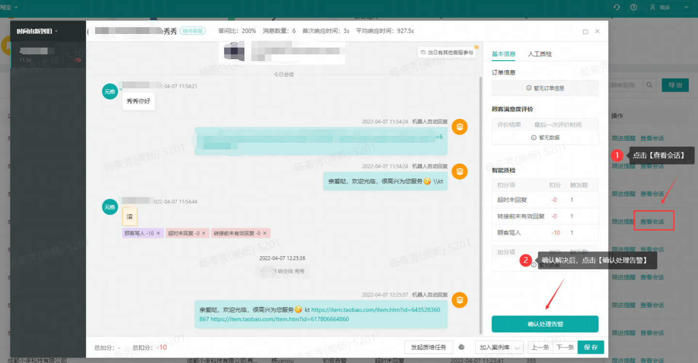This screenshot has width=698, height=363.
Task: Switch to the 基本信息 tab
Action: point(503,54)
